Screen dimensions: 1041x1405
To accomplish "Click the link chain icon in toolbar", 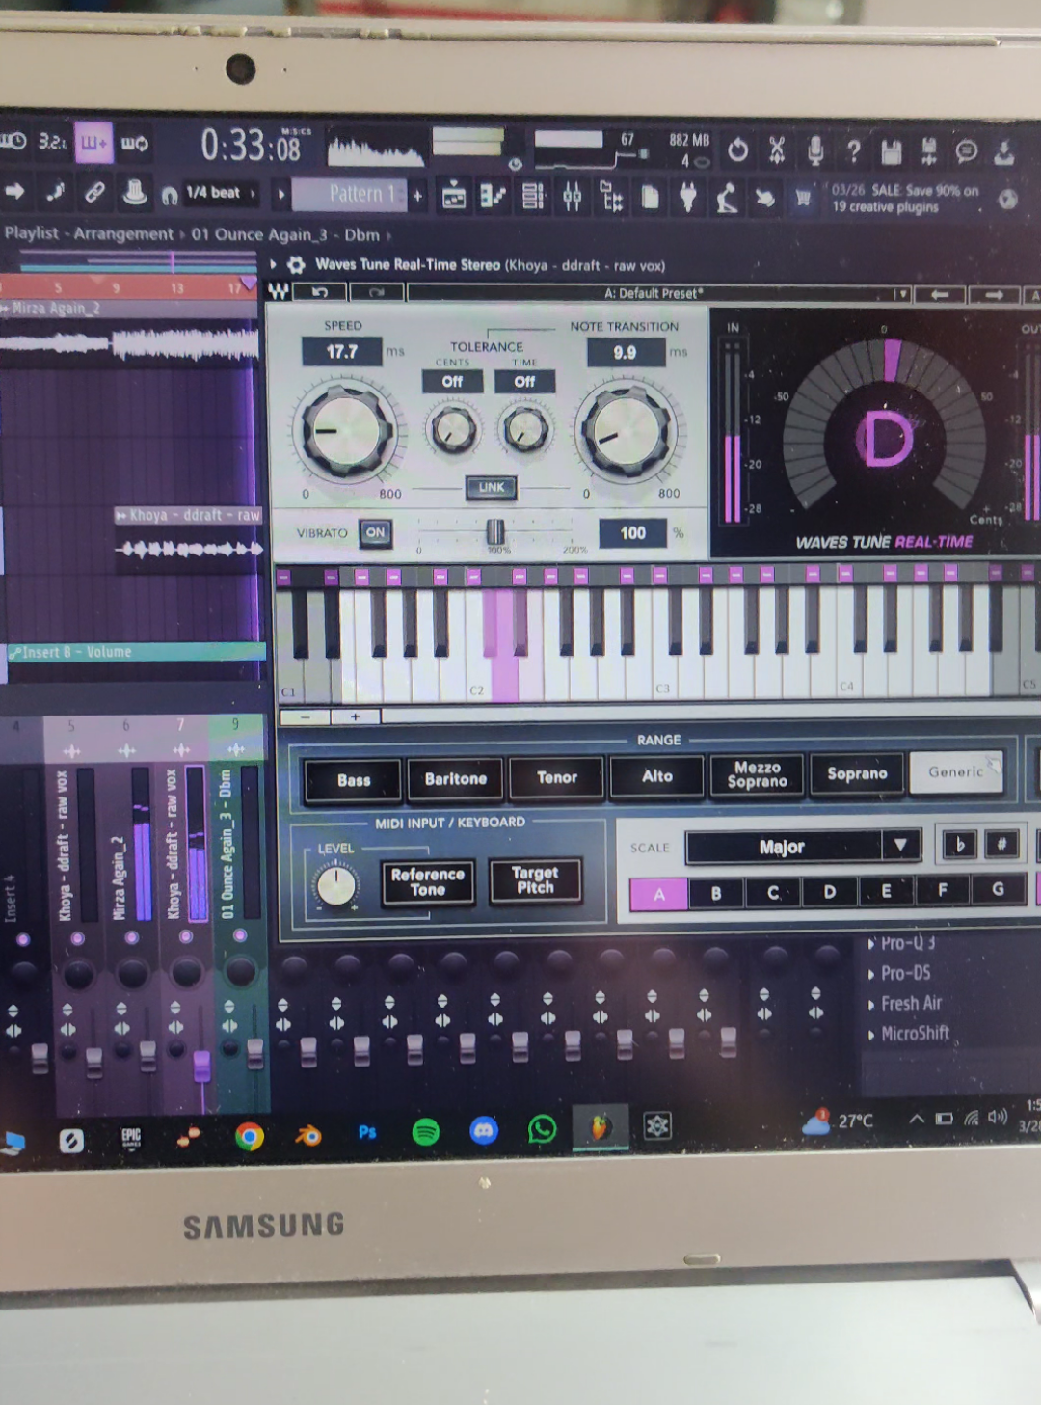I will click(94, 192).
